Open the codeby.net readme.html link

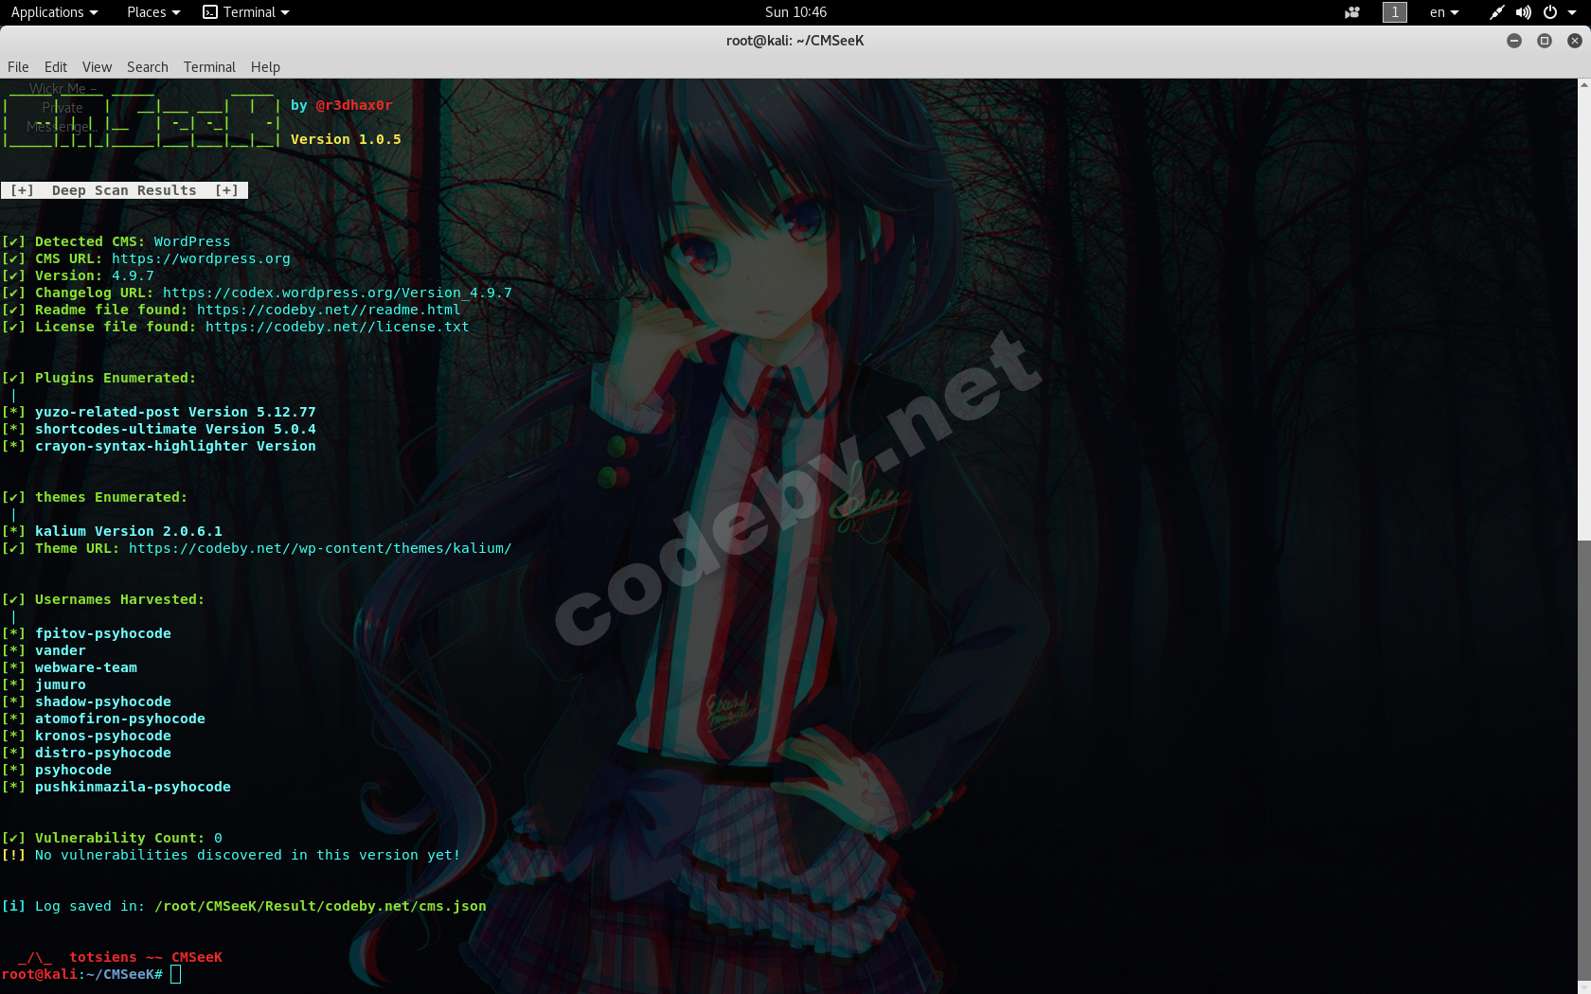329,310
